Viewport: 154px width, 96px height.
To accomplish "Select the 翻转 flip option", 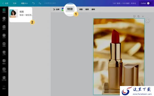I will pos(93,9).
